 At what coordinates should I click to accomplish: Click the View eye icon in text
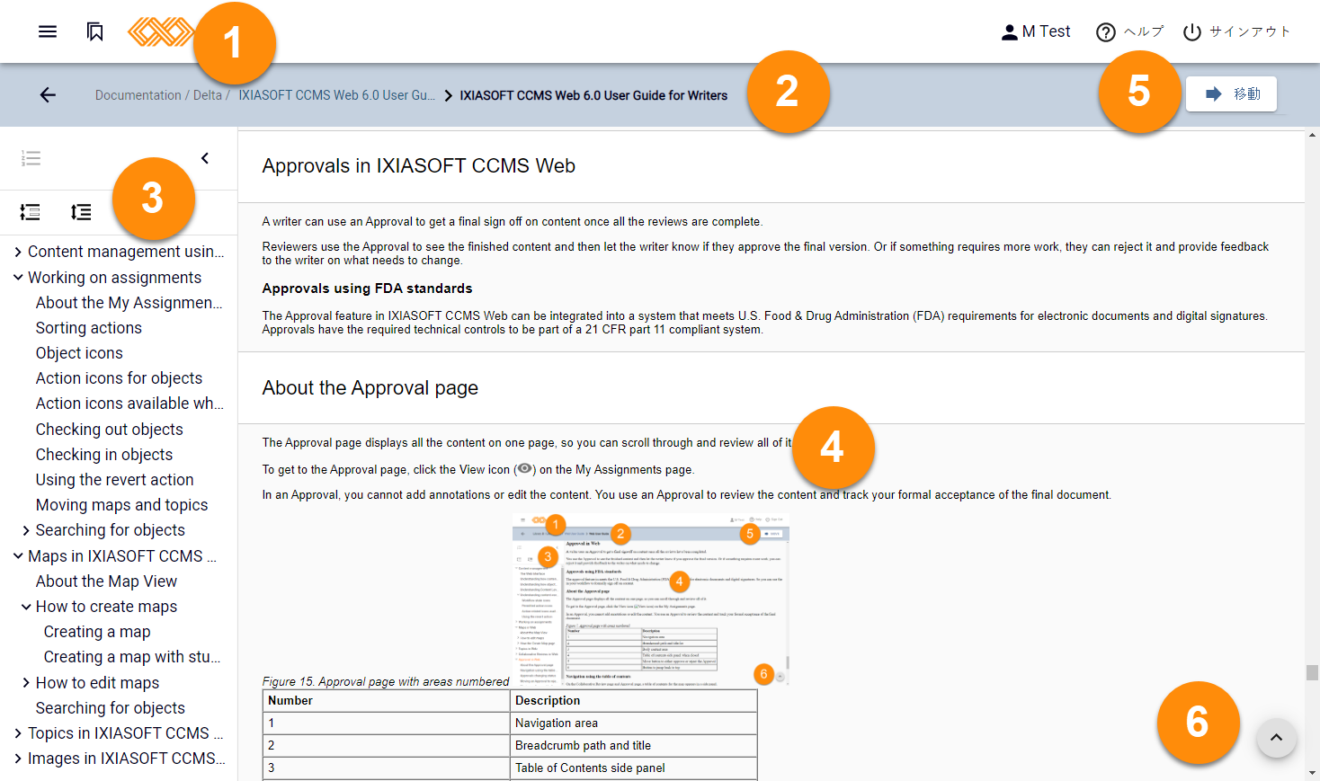(x=524, y=468)
